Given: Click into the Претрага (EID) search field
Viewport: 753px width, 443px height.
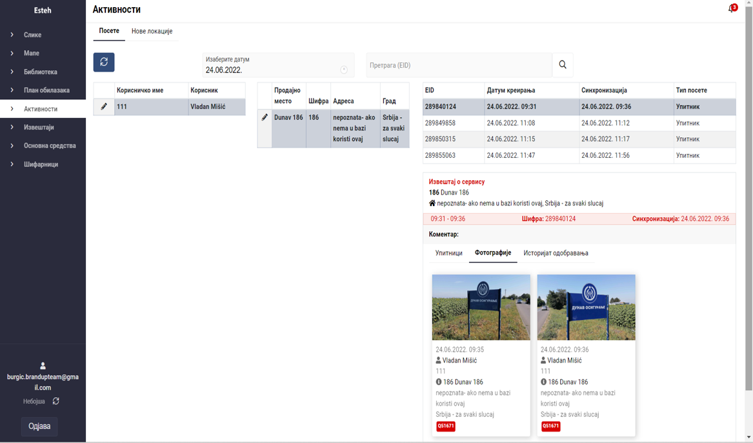Looking at the screenshot, I should [x=459, y=66].
